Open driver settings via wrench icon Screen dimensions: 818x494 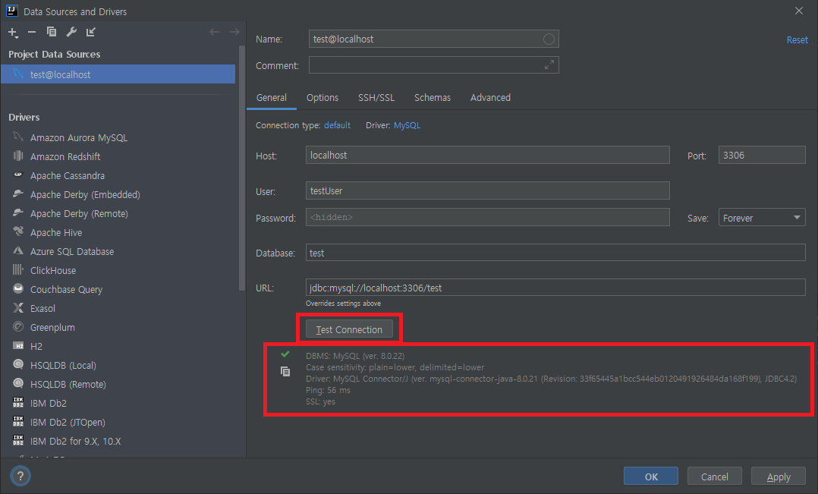(71, 33)
